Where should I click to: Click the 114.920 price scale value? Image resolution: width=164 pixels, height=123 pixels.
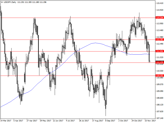tap(160, 10)
